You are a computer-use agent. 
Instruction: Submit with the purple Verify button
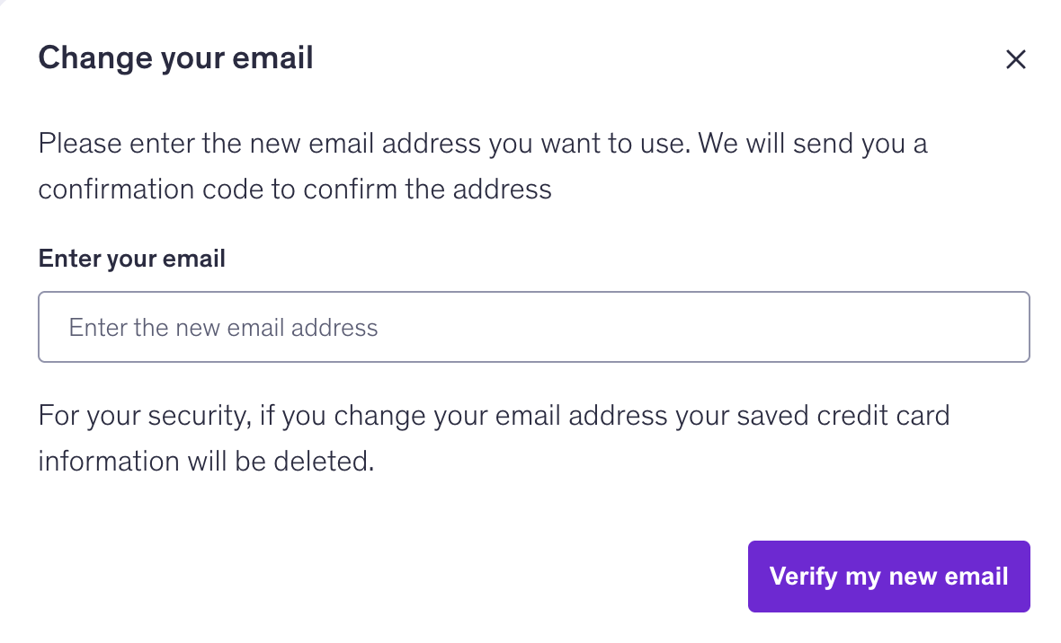coord(888,577)
